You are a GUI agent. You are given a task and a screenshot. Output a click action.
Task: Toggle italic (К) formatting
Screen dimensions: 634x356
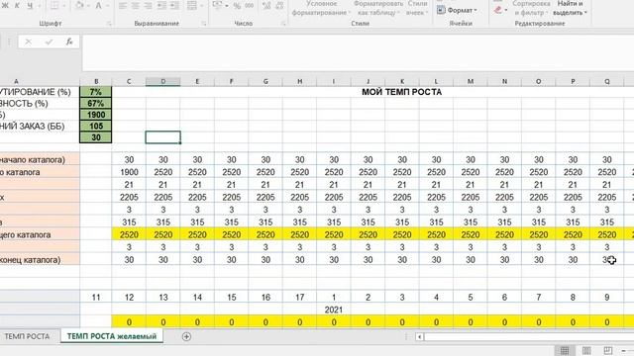click(17, 6)
